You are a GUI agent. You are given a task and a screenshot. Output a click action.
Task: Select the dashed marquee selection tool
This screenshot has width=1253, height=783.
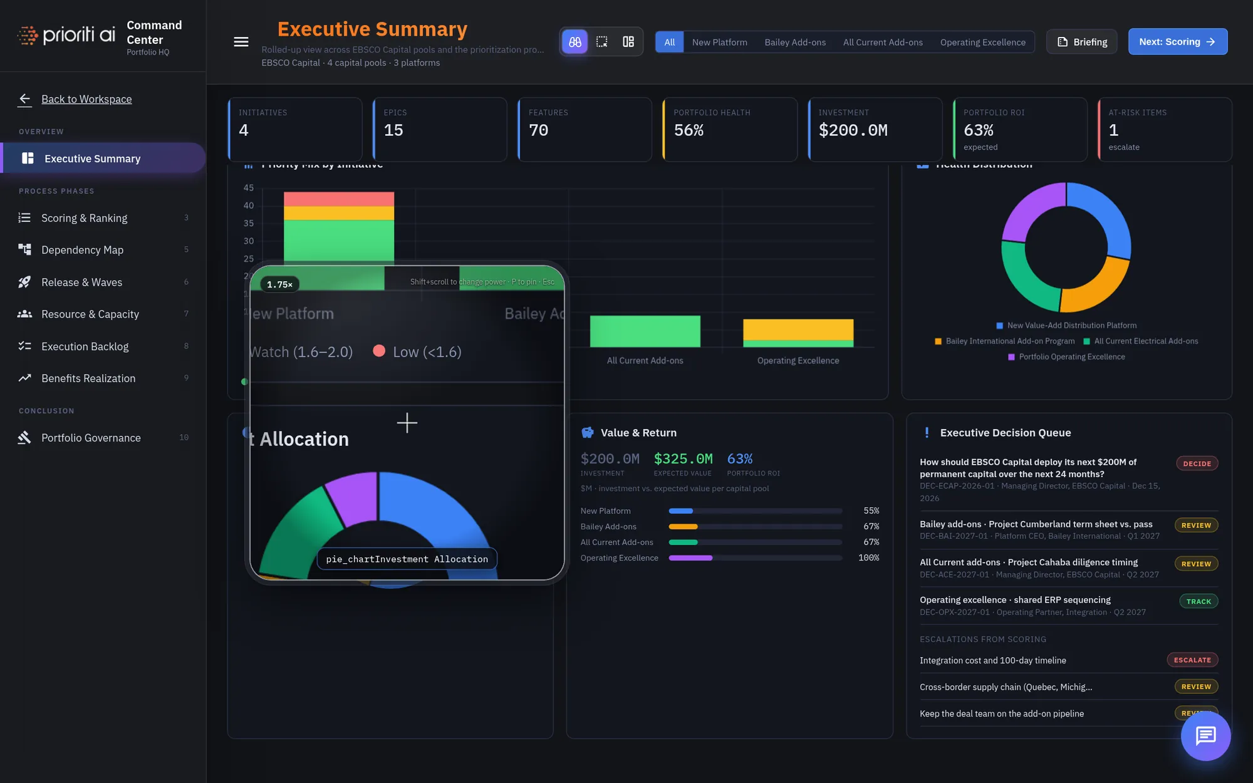click(602, 42)
